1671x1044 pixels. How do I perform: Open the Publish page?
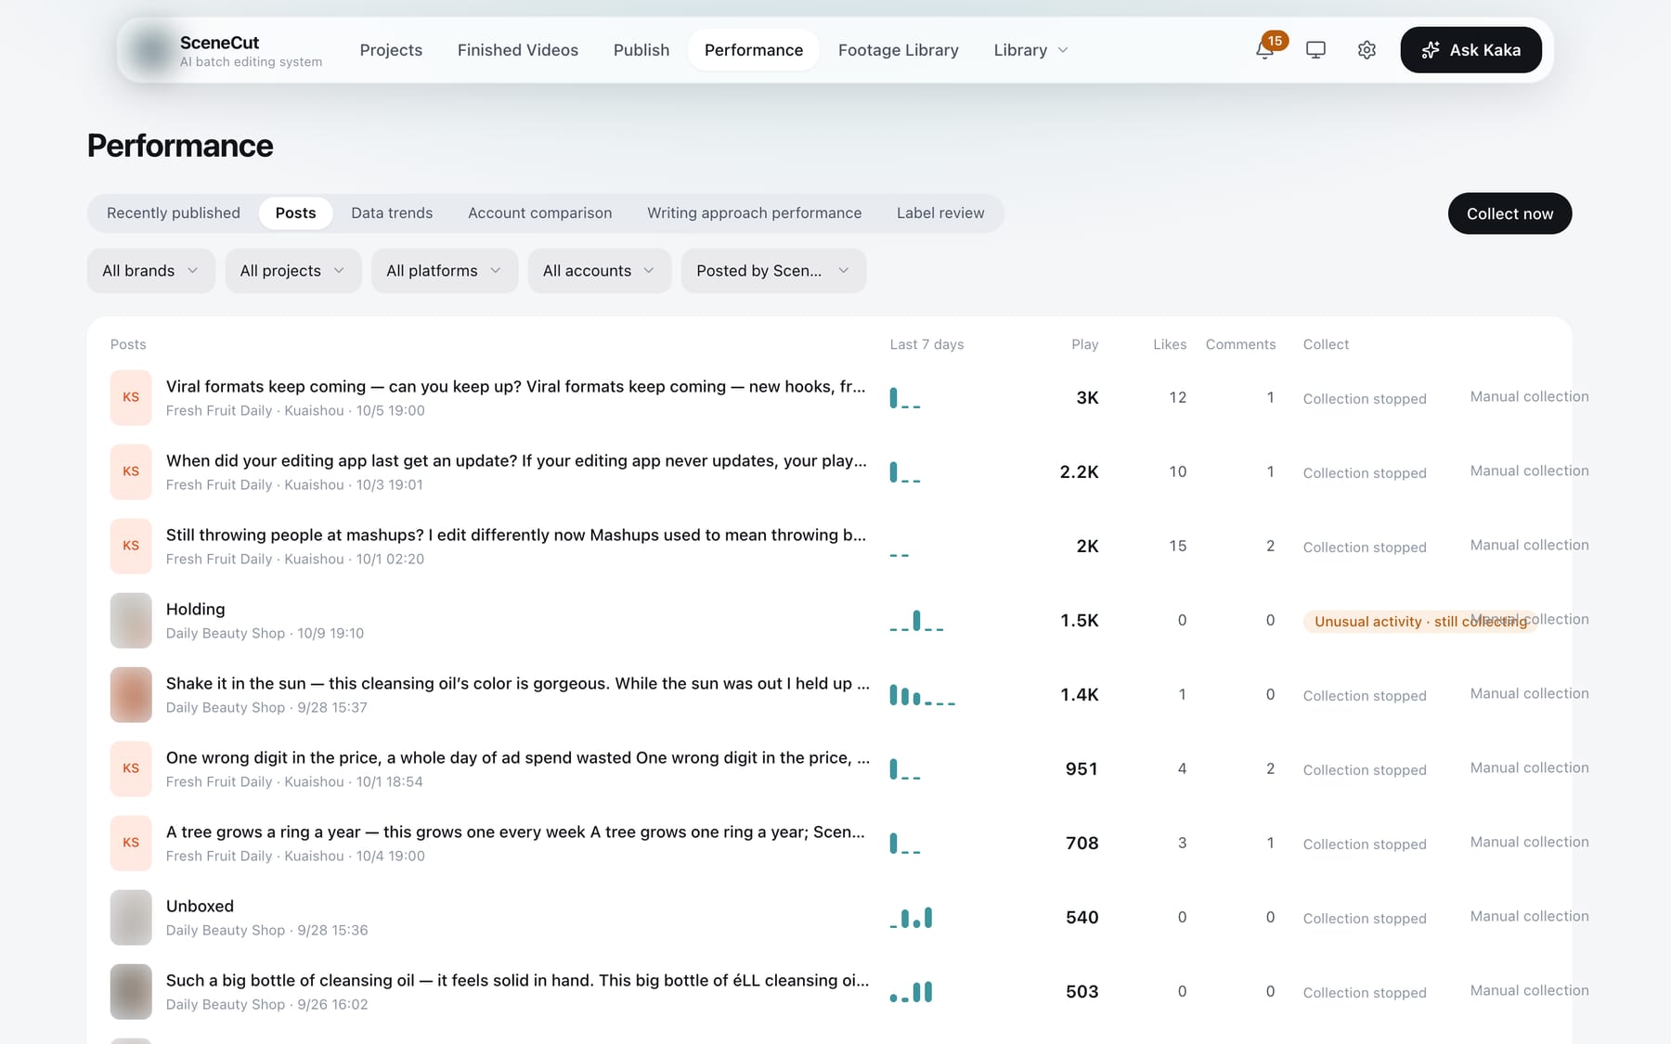[x=641, y=50]
